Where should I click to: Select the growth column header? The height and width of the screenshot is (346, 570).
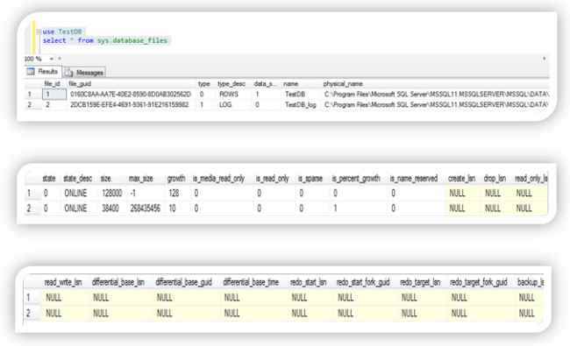[x=176, y=179]
